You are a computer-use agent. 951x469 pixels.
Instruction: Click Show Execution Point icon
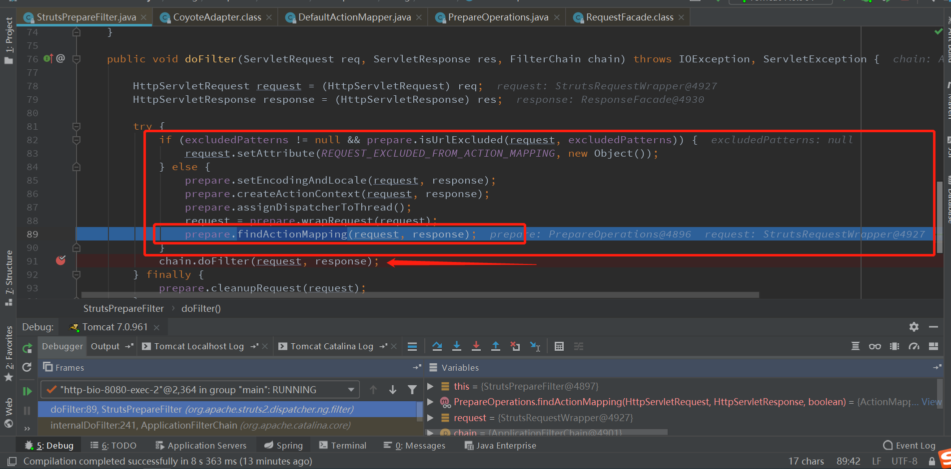412,346
